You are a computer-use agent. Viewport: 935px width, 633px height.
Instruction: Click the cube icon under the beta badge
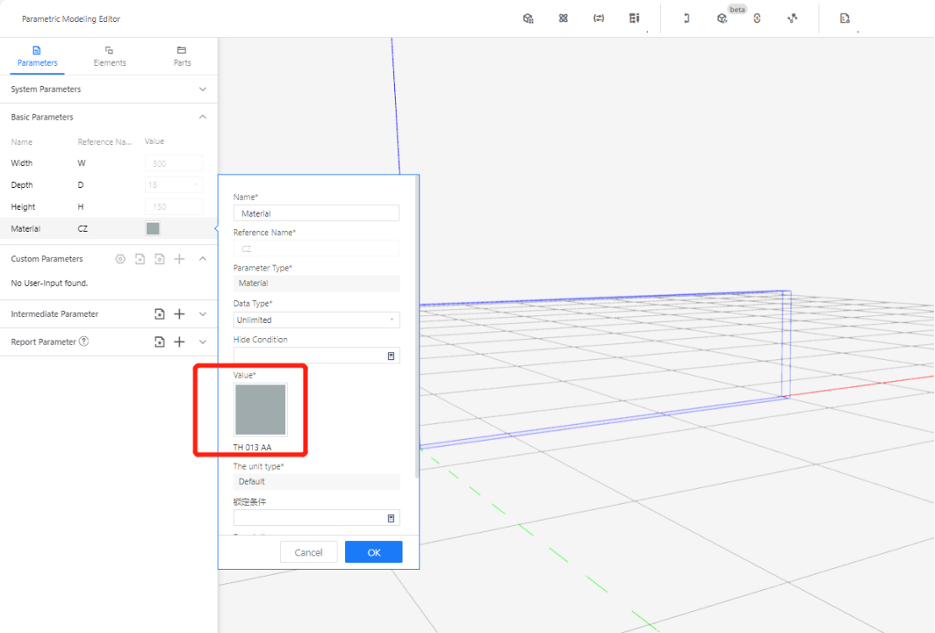pos(722,19)
